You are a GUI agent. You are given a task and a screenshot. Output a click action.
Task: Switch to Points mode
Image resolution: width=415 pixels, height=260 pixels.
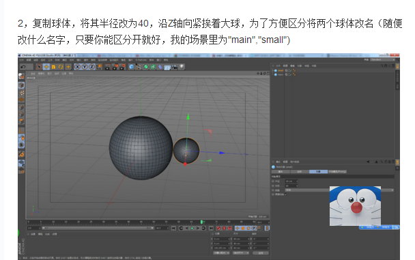click(x=21, y=107)
